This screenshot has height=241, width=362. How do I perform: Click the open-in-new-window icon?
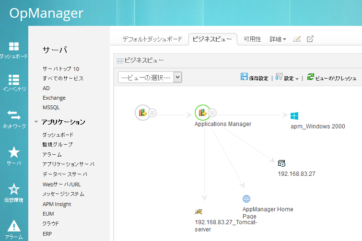310,39
